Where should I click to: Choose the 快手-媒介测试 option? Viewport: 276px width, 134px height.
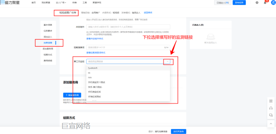(x=128, y=87)
